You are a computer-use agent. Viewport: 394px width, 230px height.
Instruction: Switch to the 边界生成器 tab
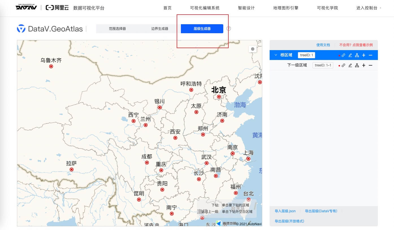[160, 29]
